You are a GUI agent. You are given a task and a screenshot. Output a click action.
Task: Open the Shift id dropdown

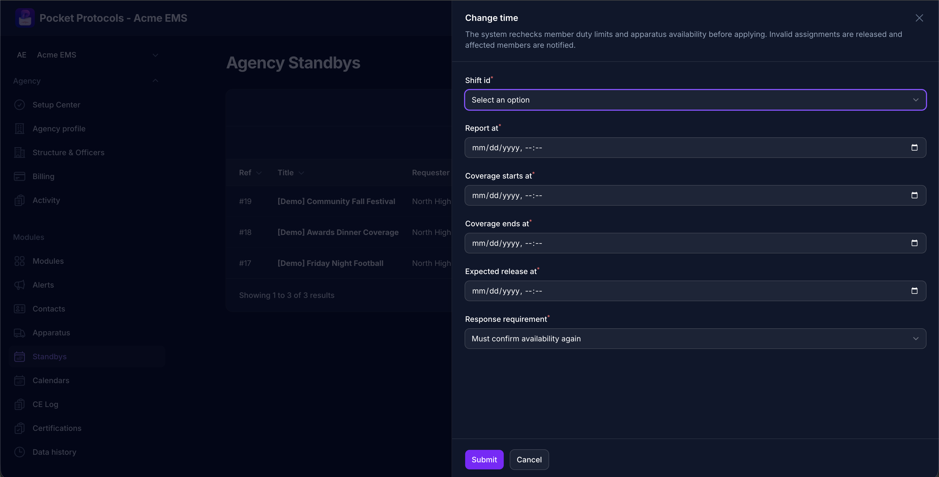pyautogui.click(x=695, y=100)
